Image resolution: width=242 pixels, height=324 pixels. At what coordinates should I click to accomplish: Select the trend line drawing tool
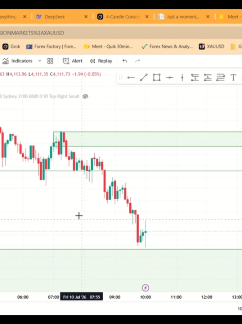tap(144, 78)
